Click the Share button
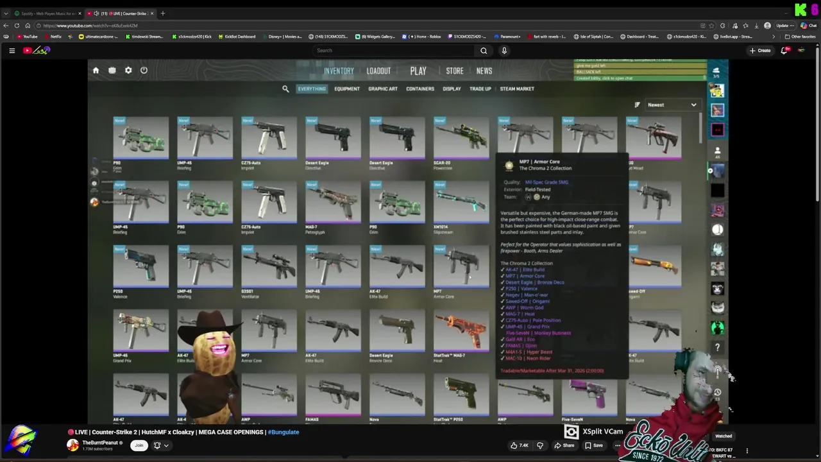Image resolution: width=821 pixels, height=462 pixels. point(564,445)
